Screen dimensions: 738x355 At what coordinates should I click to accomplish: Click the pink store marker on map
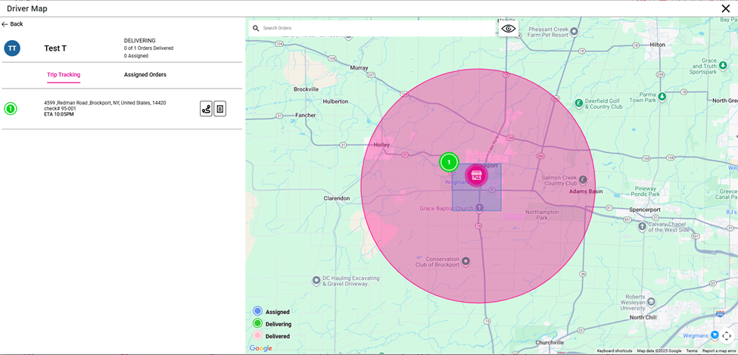(x=476, y=175)
